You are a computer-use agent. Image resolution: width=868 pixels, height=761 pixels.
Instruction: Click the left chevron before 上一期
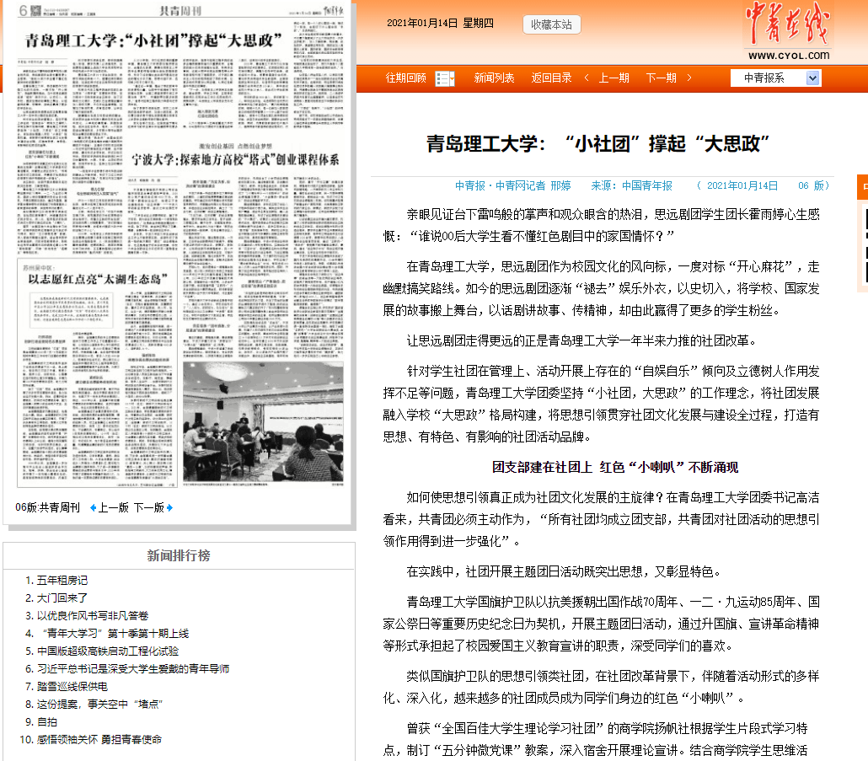587,78
